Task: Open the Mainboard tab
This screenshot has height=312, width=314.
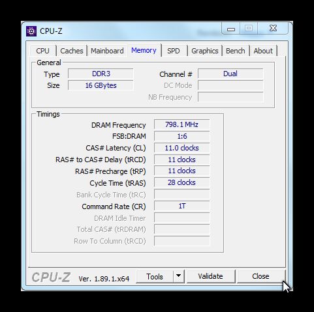Action: point(107,51)
